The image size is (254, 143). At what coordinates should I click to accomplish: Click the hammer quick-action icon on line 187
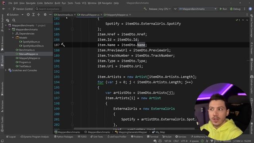63,45
